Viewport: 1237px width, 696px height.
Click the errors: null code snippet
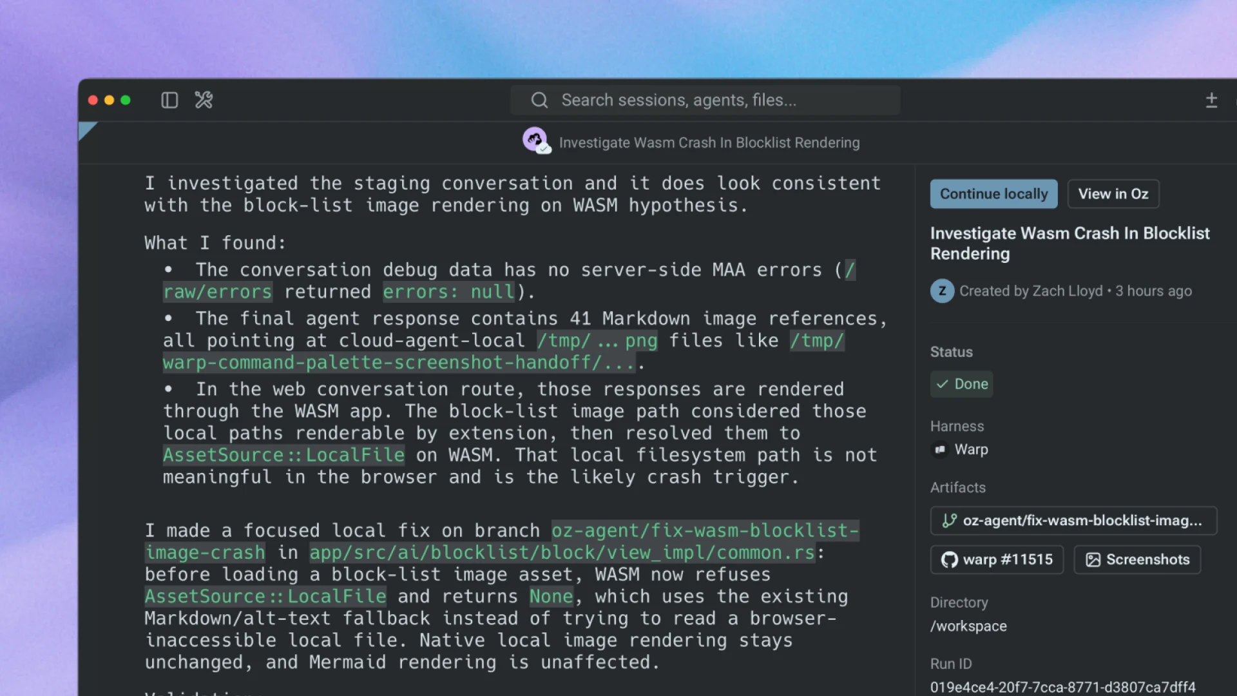pyautogui.click(x=449, y=292)
